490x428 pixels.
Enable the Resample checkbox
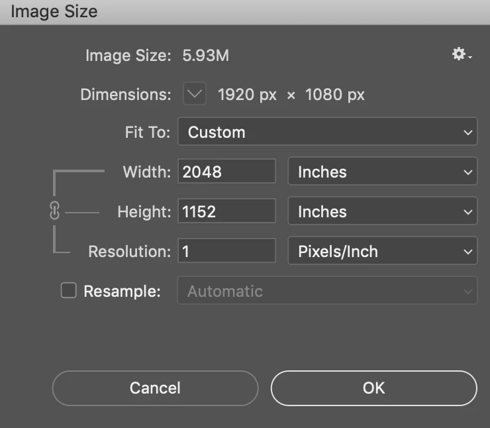(x=69, y=291)
